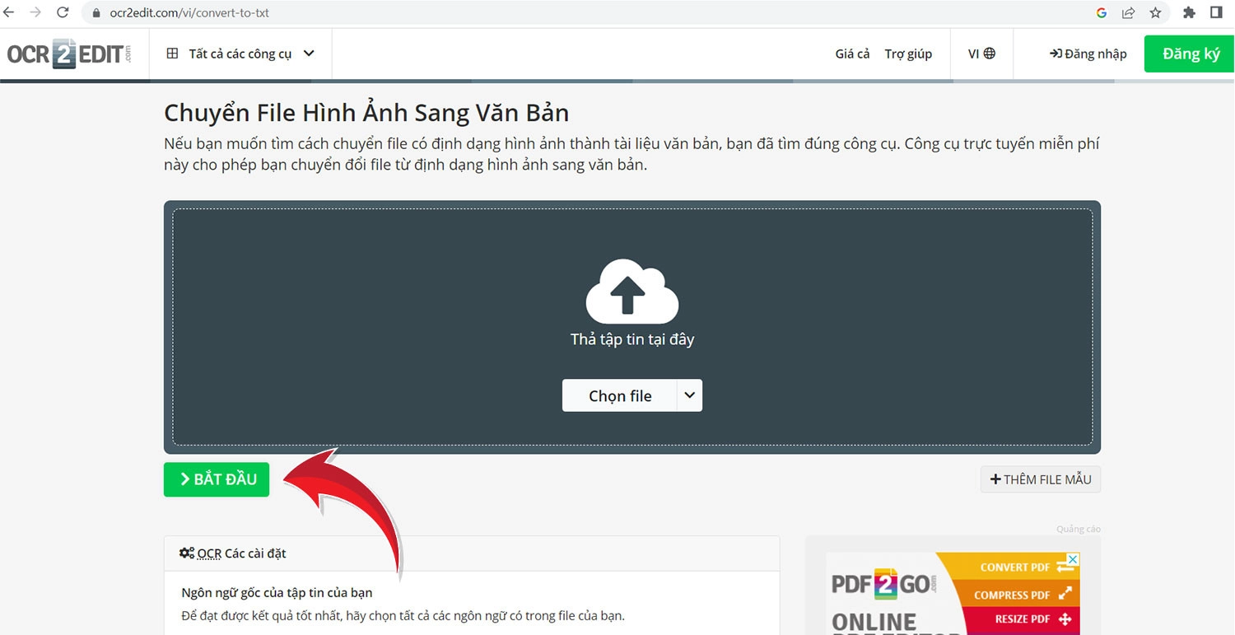This screenshot has width=1235, height=635.
Task: Click the grid icon beside Tất cả các công cụ
Action: click(172, 54)
